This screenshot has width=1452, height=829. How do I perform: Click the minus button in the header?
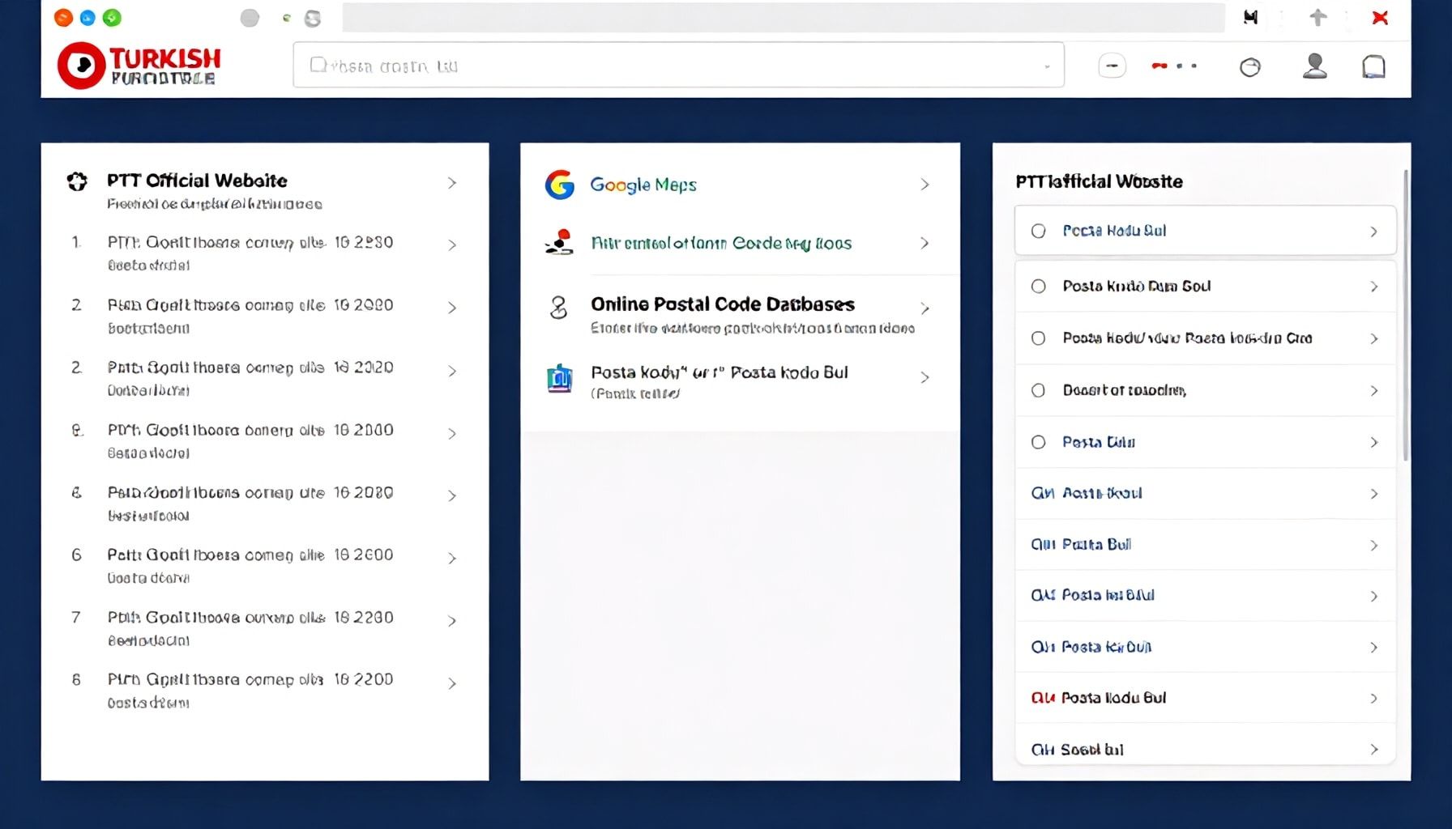(1112, 66)
